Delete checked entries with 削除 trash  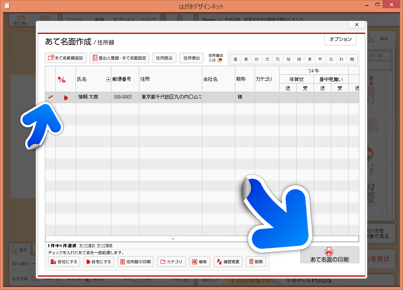(x=256, y=262)
